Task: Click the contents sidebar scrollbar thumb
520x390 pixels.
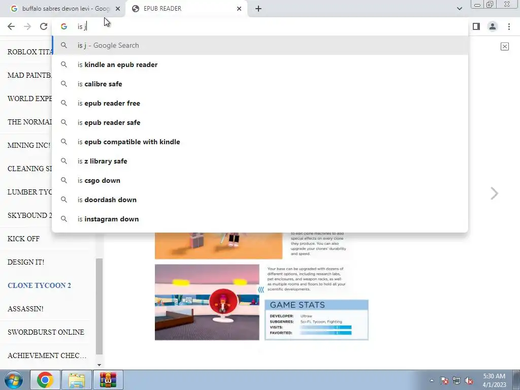Action: (99, 306)
